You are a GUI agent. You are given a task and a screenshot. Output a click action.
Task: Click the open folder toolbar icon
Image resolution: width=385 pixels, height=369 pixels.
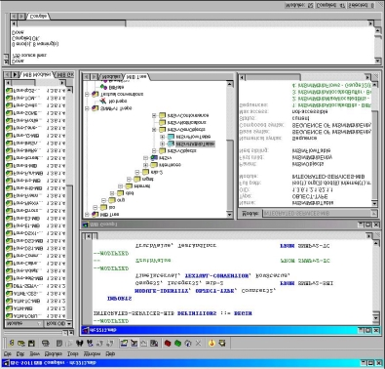click(21, 344)
